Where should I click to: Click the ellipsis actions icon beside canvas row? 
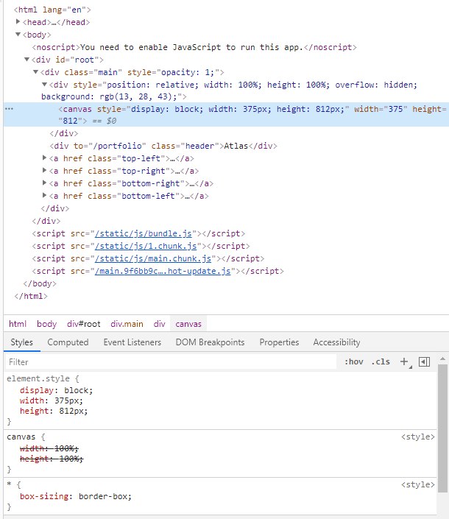coord(9,109)
